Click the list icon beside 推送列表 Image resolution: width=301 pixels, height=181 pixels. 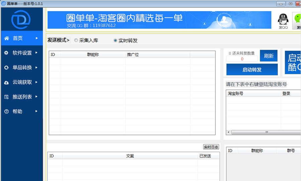(x=6, y=97)
